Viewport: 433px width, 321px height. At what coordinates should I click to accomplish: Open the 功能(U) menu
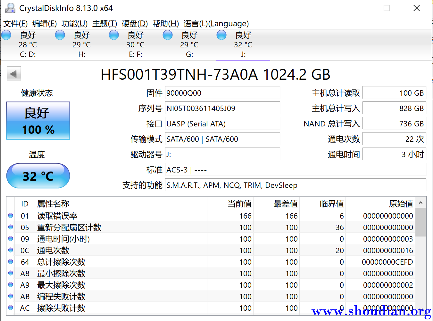[x=74, y=24]
